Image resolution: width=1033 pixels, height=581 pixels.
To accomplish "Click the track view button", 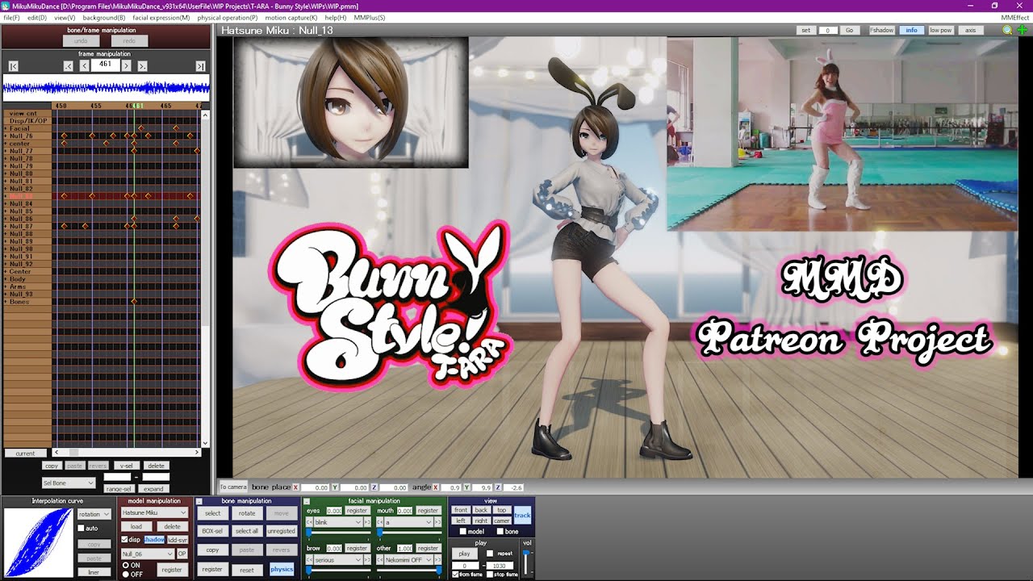I will (x=523, y=515).
